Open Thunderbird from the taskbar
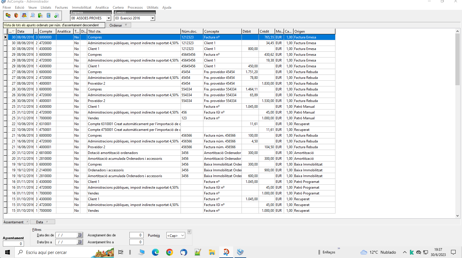Image resolution: width=462 pixels, height=258 pixels. coord(183,252)
